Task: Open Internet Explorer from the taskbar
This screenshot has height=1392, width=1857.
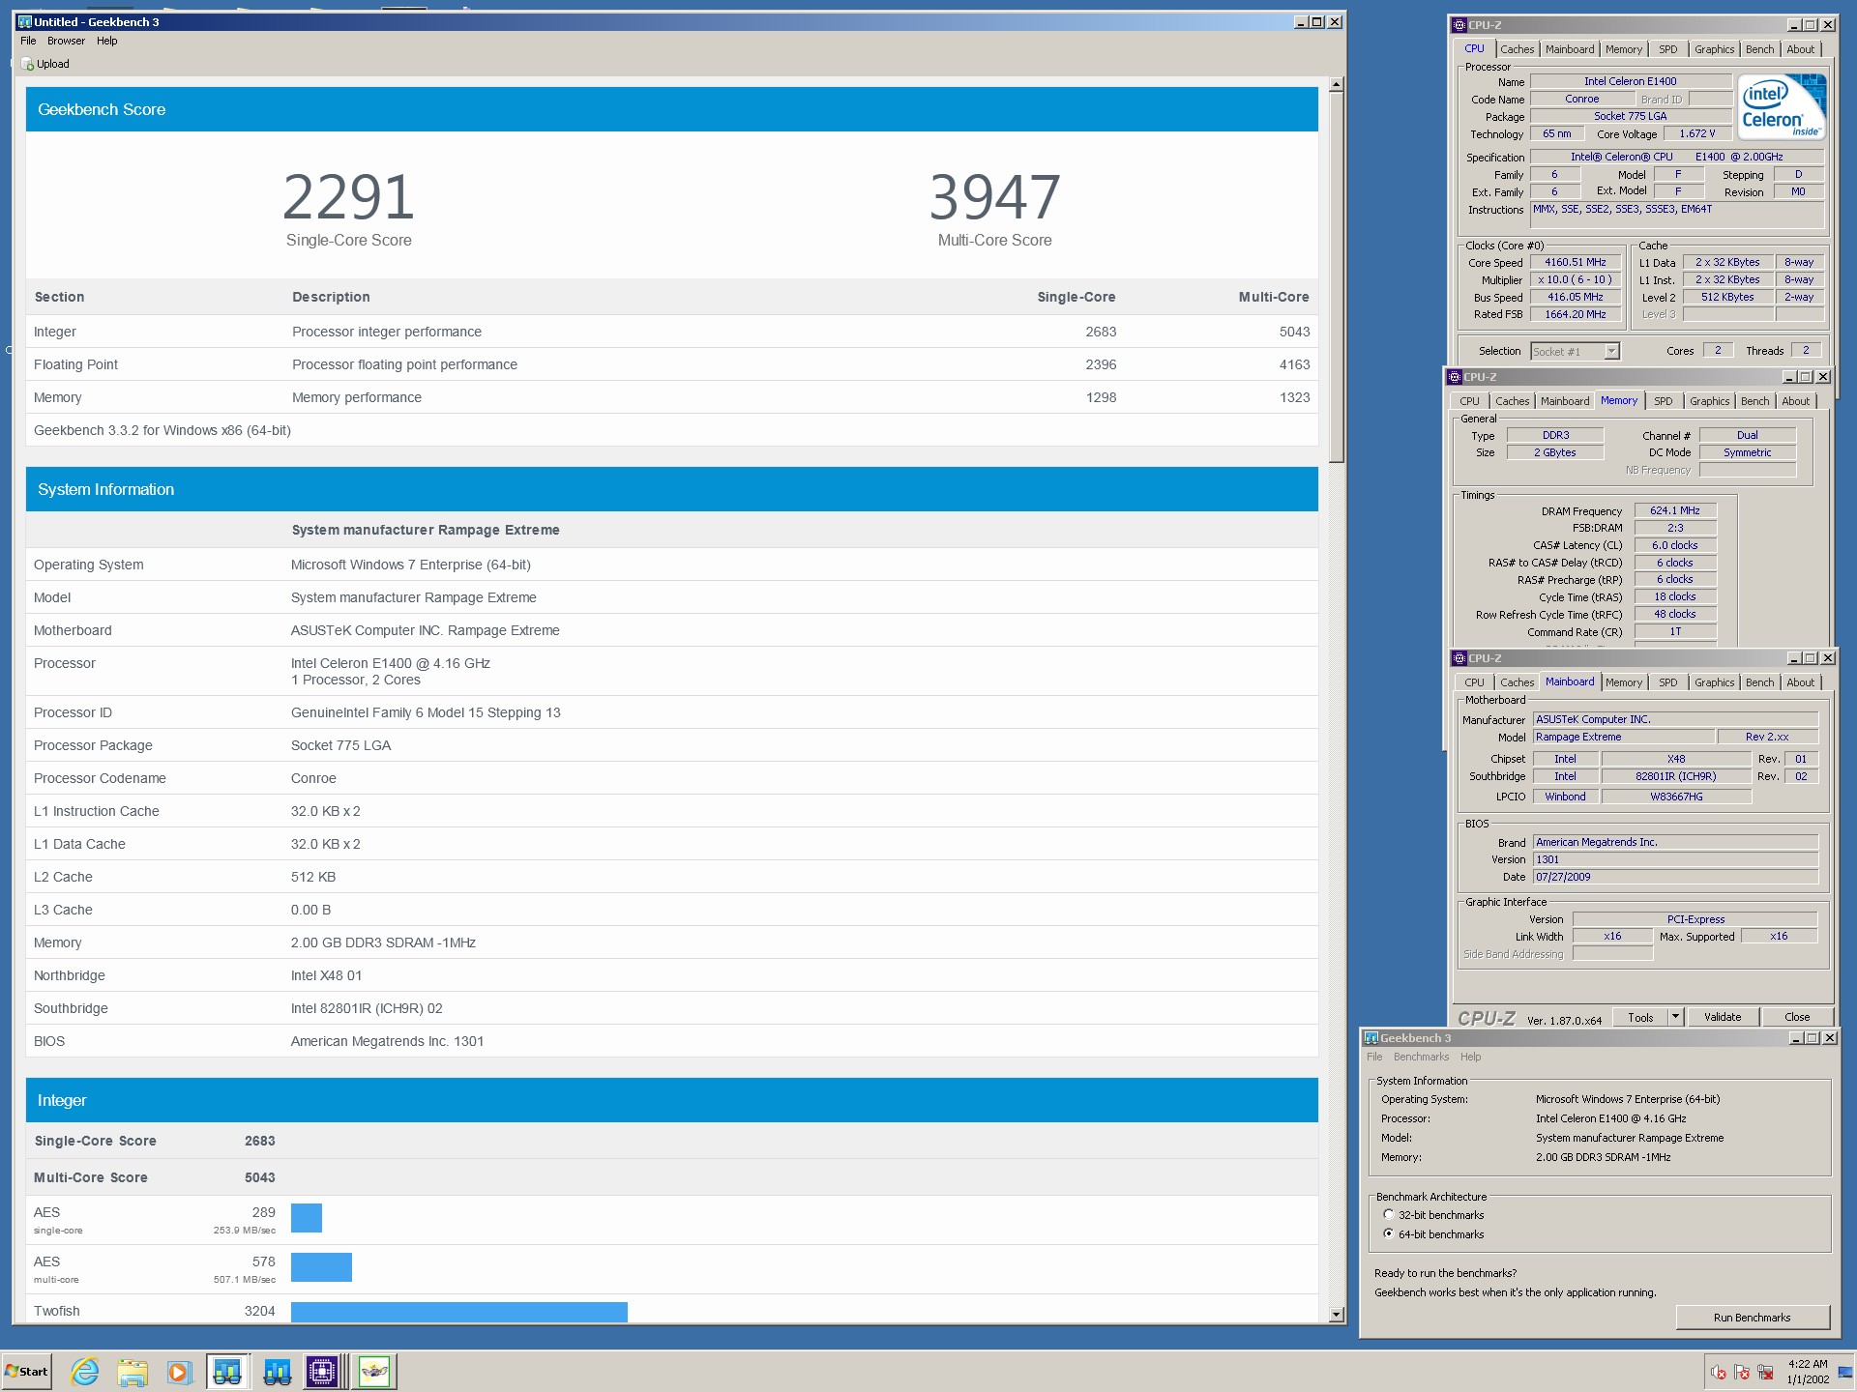Action: tap(85, 1372)
